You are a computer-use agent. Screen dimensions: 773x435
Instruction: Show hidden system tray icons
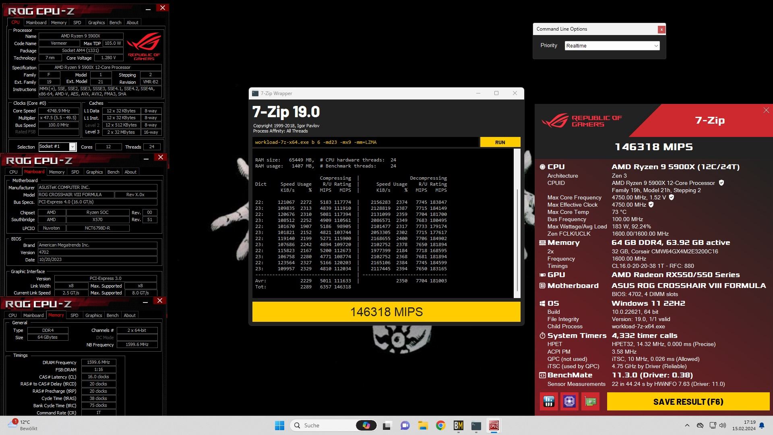pyautogui.click(x=687, y=425)
